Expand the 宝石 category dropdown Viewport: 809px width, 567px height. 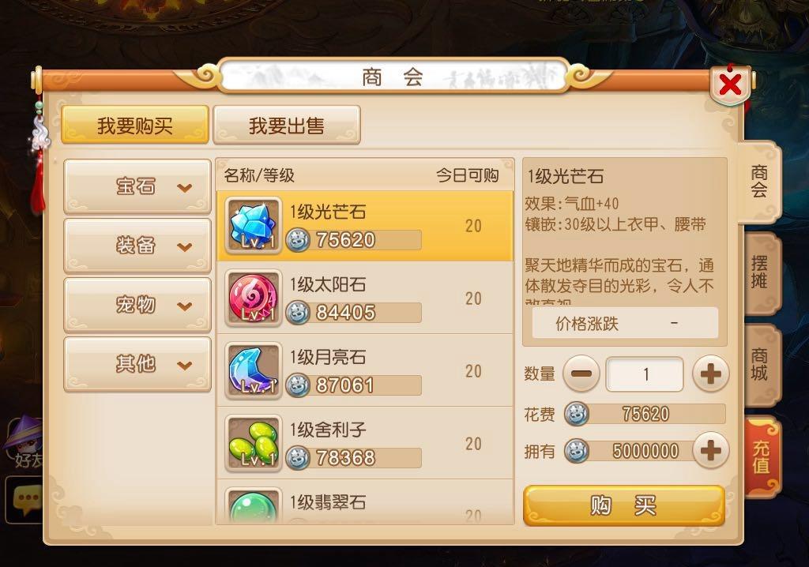[x=137, y=186]
